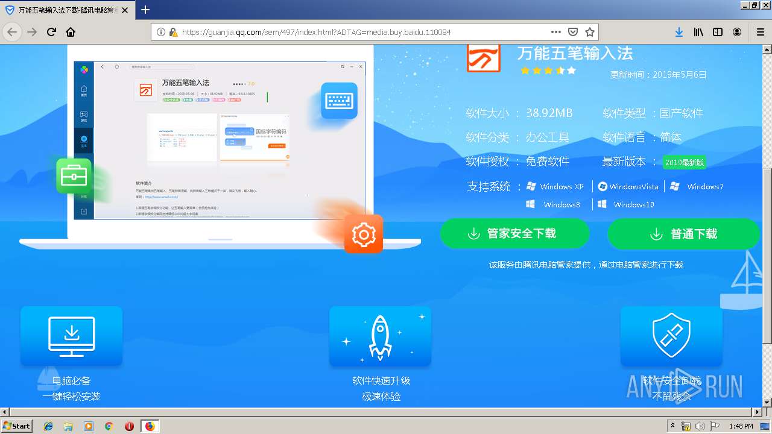Go forward to the next page

click(x=32, y=32)
